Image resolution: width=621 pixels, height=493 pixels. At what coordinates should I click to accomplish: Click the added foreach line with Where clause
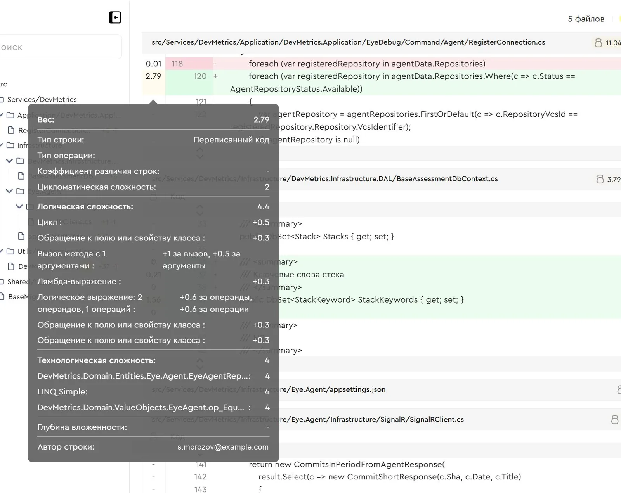point(402,83)
